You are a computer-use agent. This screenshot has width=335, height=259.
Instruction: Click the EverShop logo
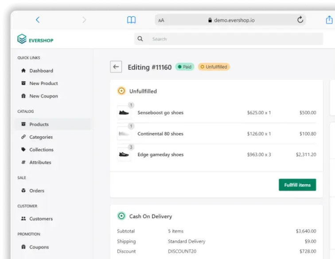click(x=35, y=39)
